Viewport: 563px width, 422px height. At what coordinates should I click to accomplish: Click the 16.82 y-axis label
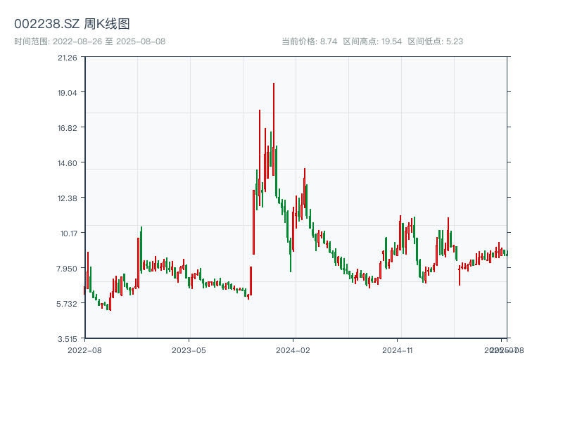coord(68,128)
